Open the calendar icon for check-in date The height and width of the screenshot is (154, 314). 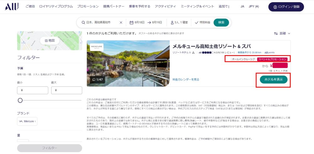pyautogui.click(x=131, y=23)
